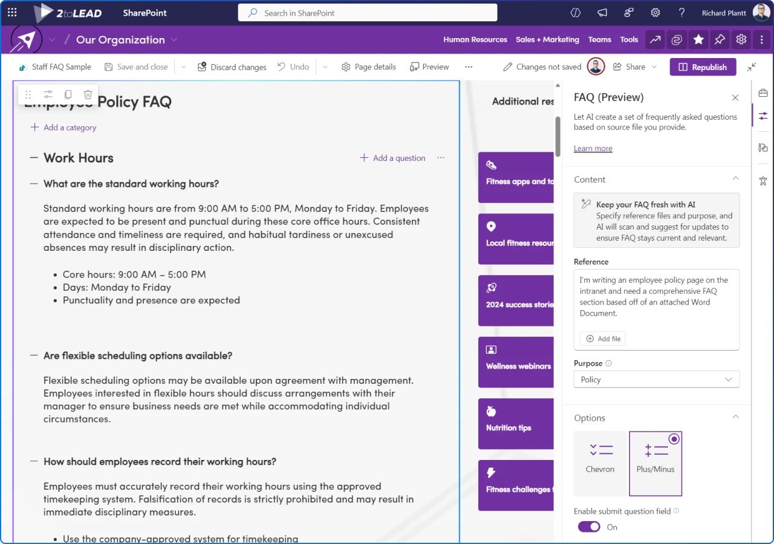Collapse the flexible scheduling question

34,355
